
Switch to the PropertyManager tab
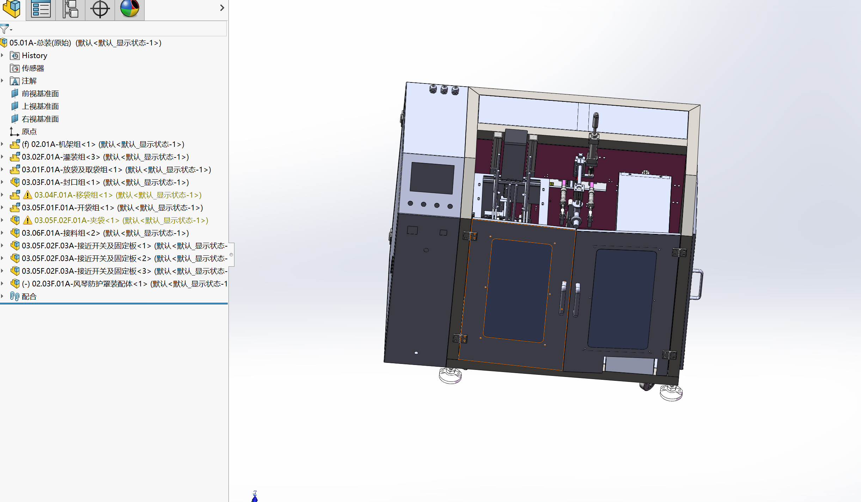(x=41, y=8)
